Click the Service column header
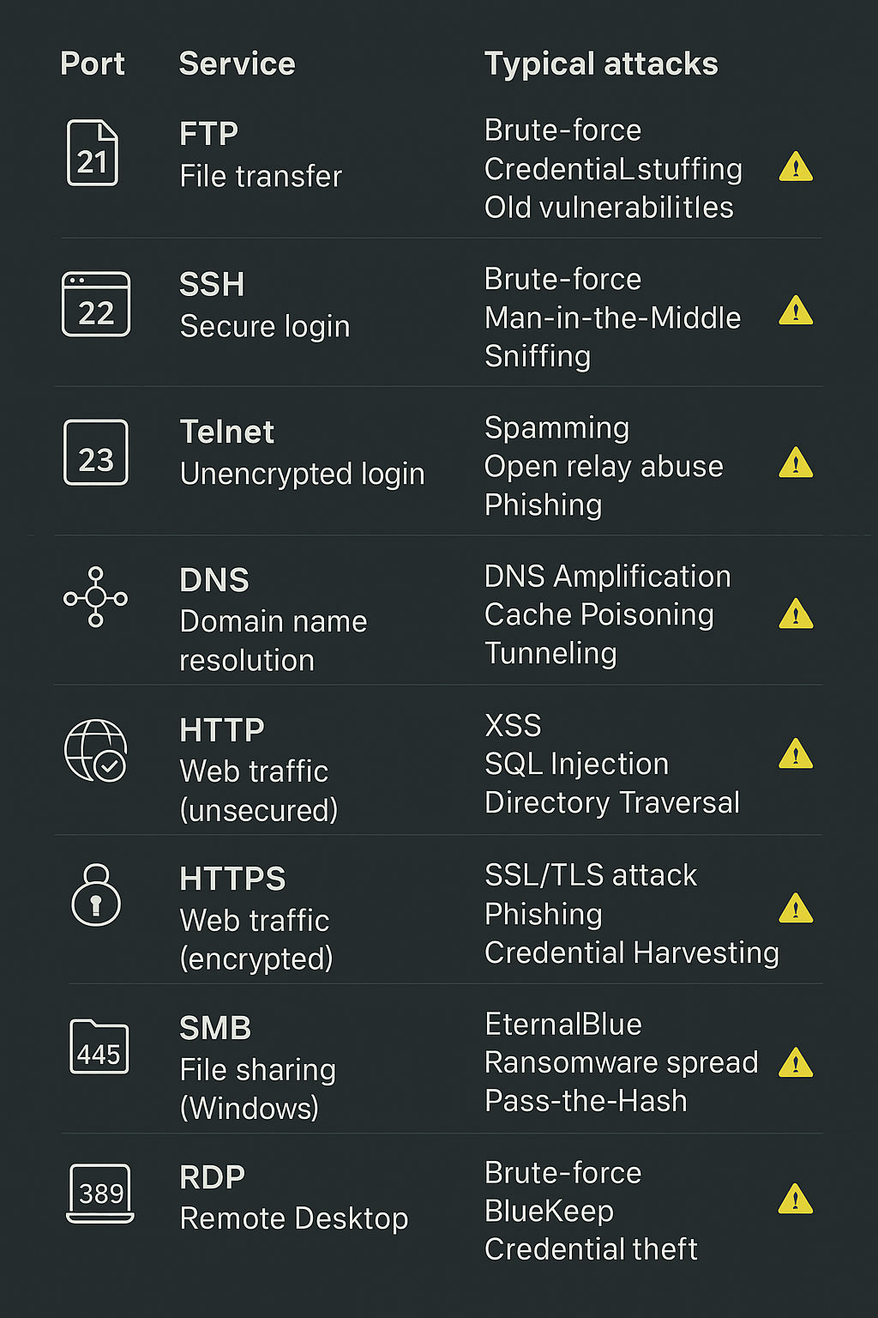The height and width of the screenshot is (1318, 878). (x=237, y=63)
